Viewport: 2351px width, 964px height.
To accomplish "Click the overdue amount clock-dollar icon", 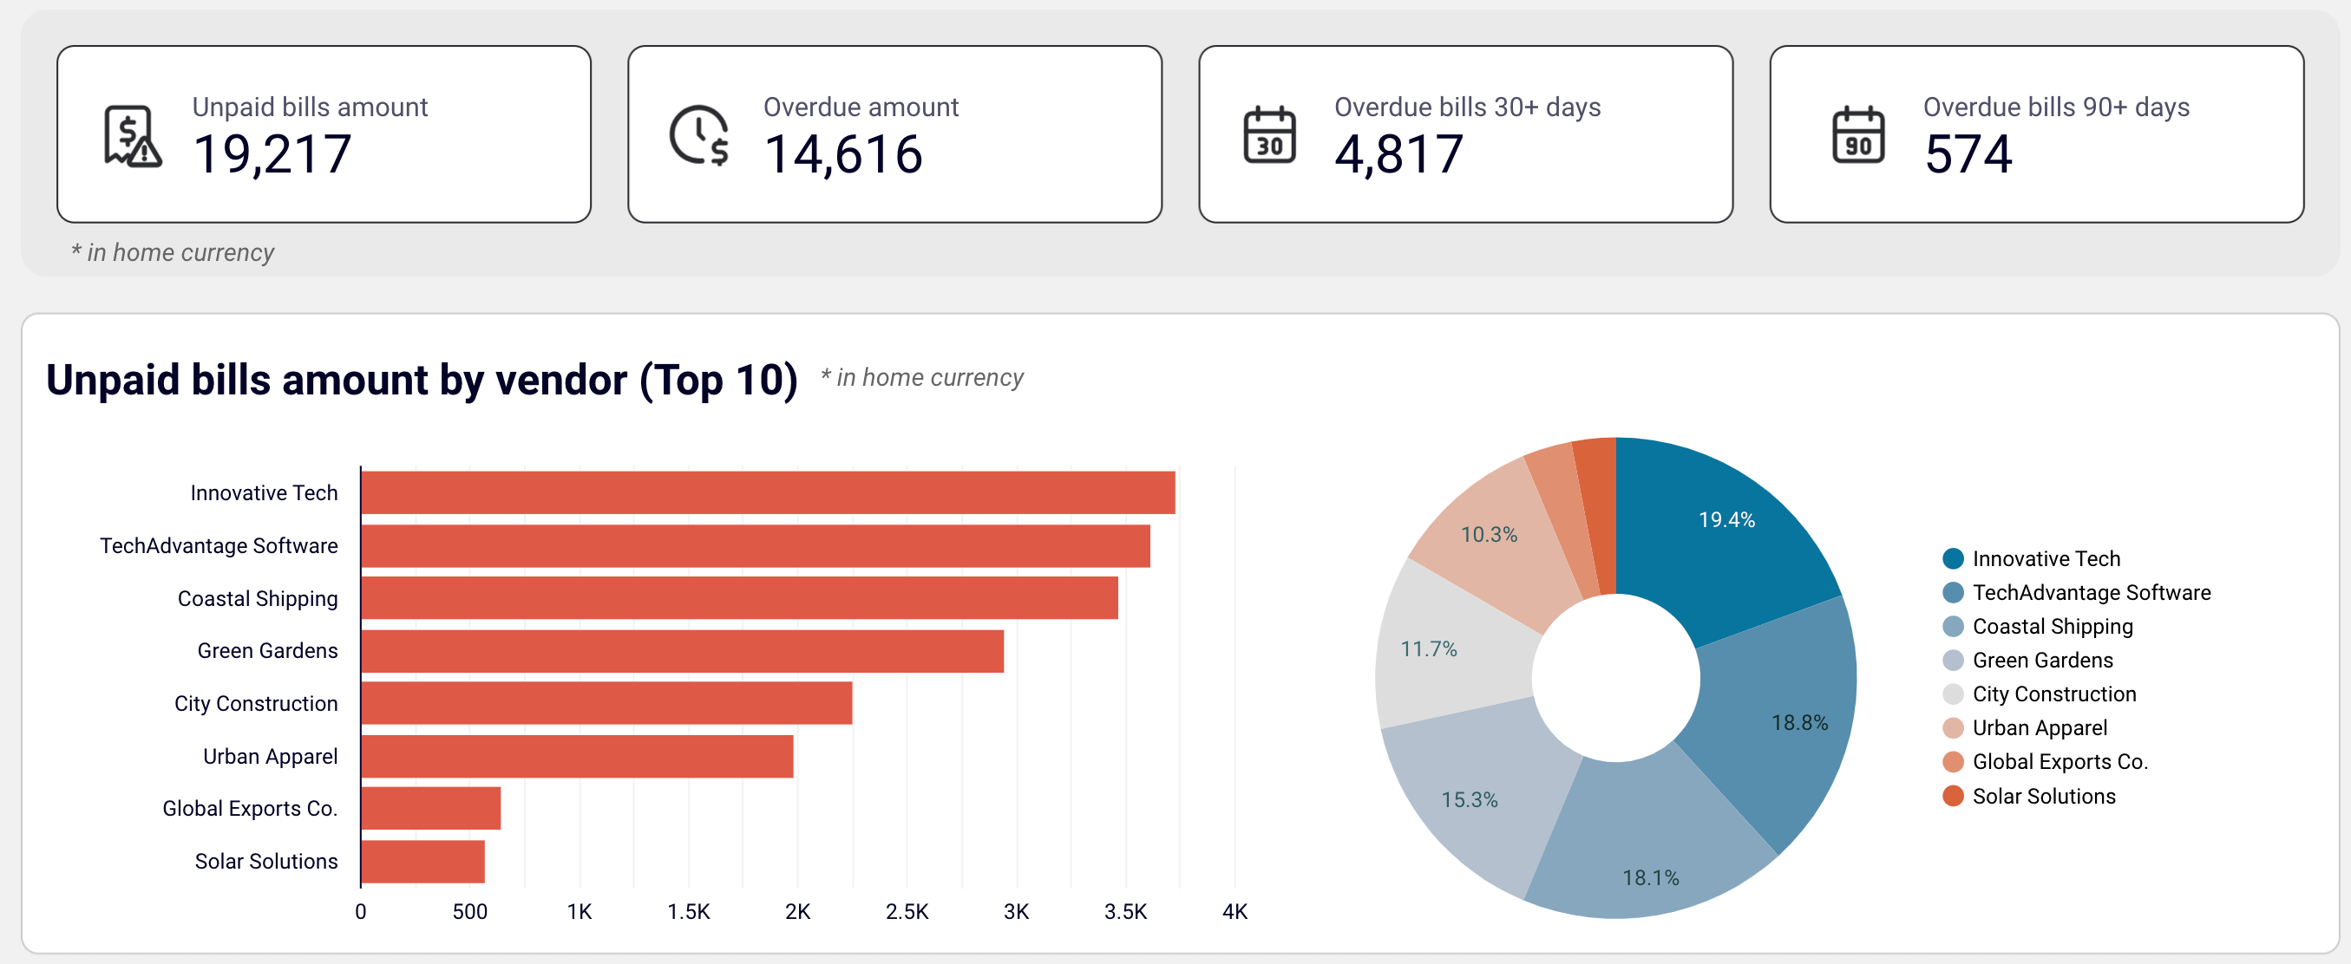I will 699,136.
